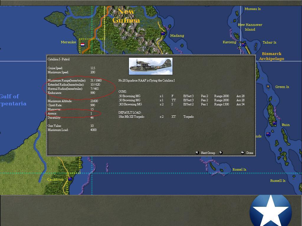
Task: Click the Maximum Altitude value 21600
Action: coord(94,101)
